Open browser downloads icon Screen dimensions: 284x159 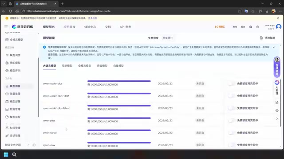(267, 11)
